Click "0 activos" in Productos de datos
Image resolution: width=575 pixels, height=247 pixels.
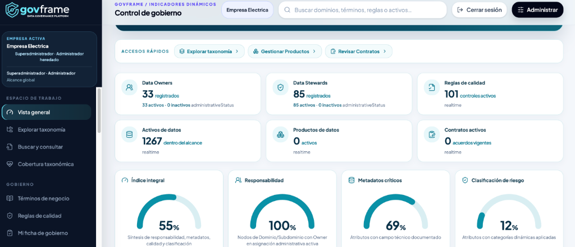point(305,141)
